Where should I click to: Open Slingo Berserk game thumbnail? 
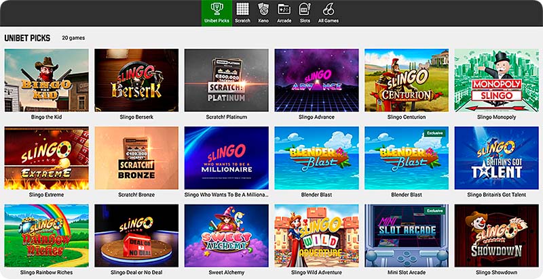tap(136, 80)
